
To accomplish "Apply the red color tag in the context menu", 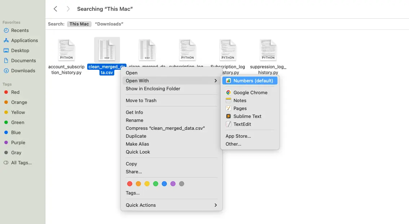I will (x=130, y=184).
